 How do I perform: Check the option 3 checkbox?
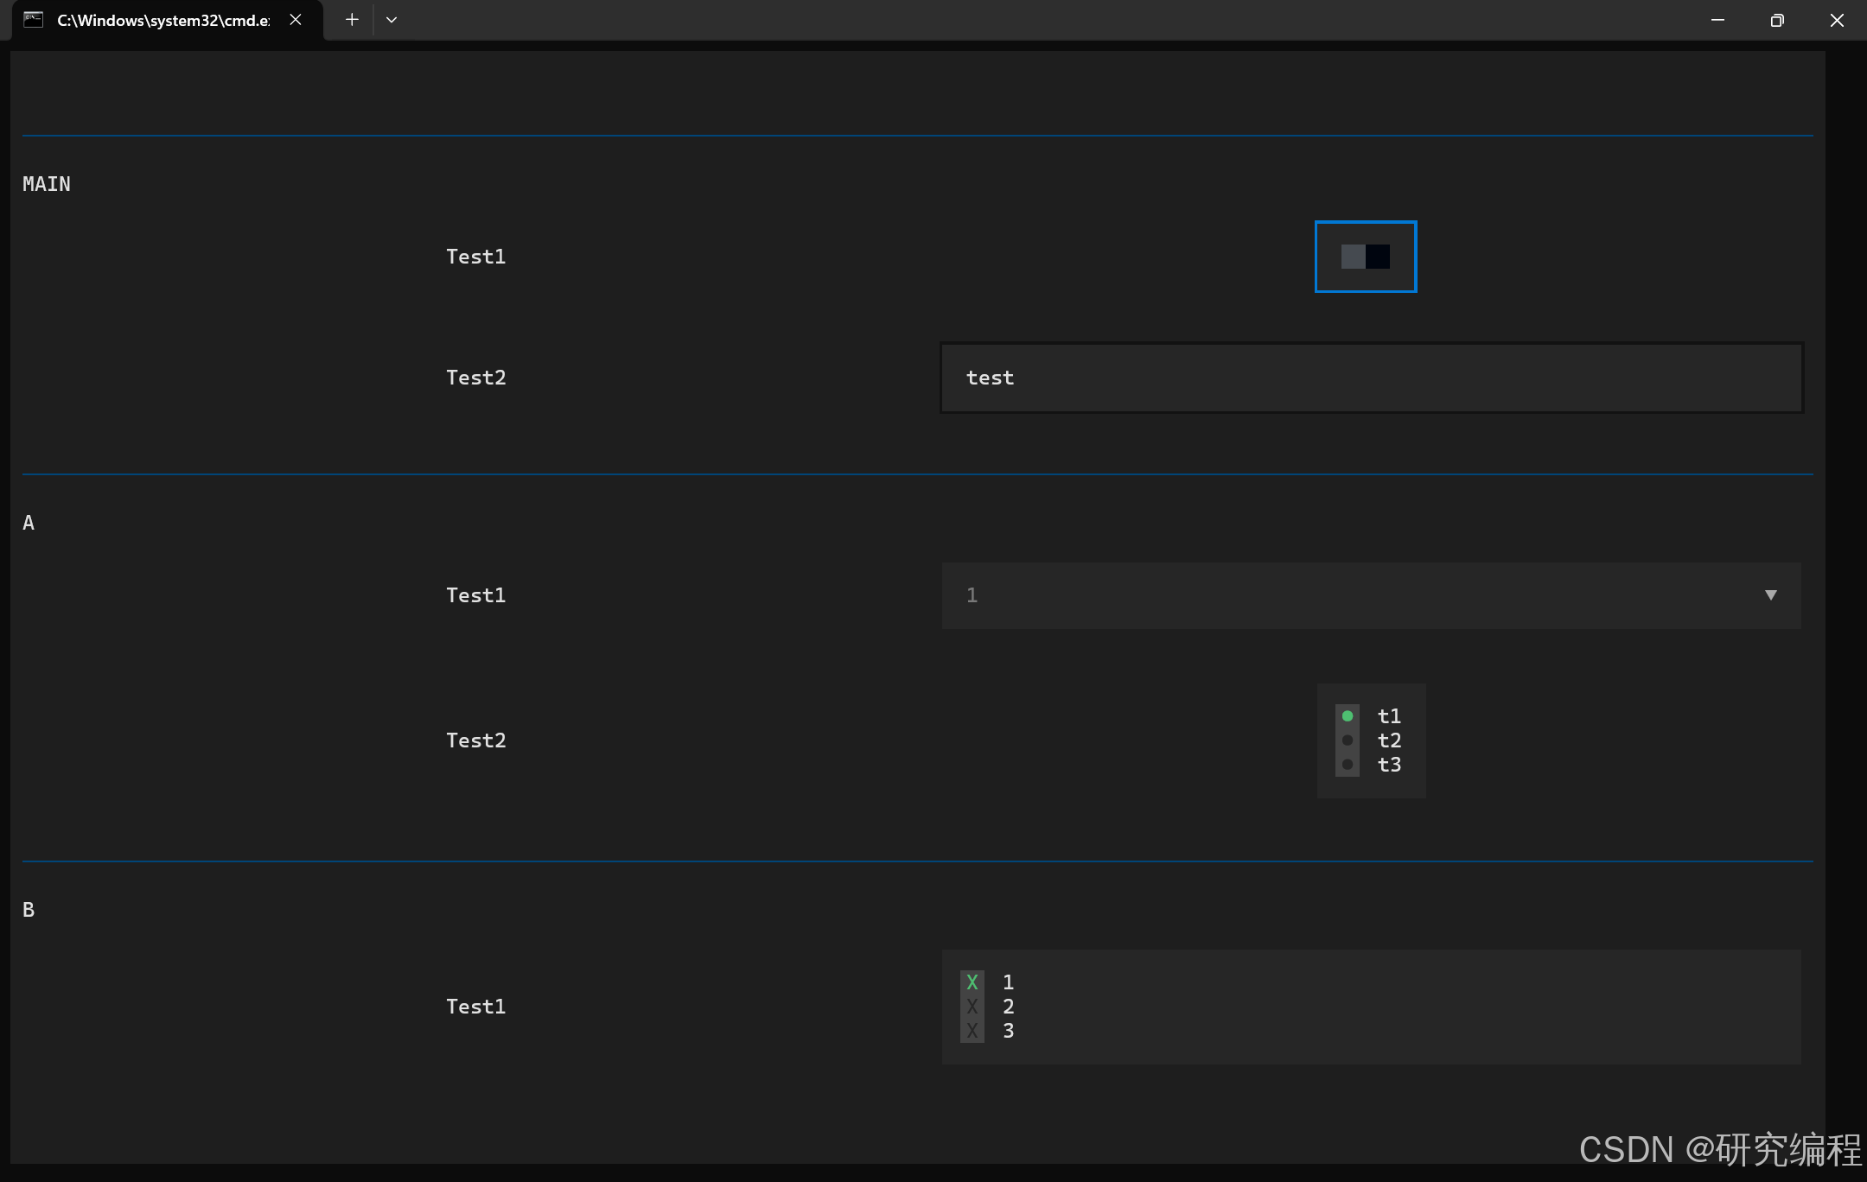pos(972,1031)
